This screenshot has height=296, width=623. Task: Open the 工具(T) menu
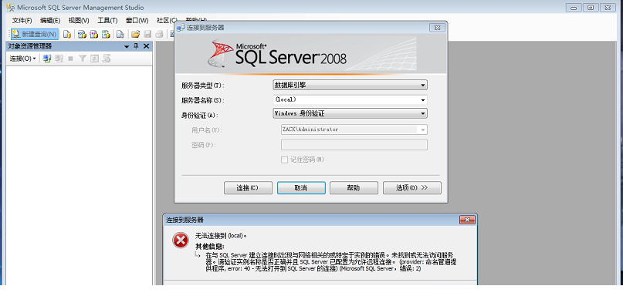[x=107, y=20]
